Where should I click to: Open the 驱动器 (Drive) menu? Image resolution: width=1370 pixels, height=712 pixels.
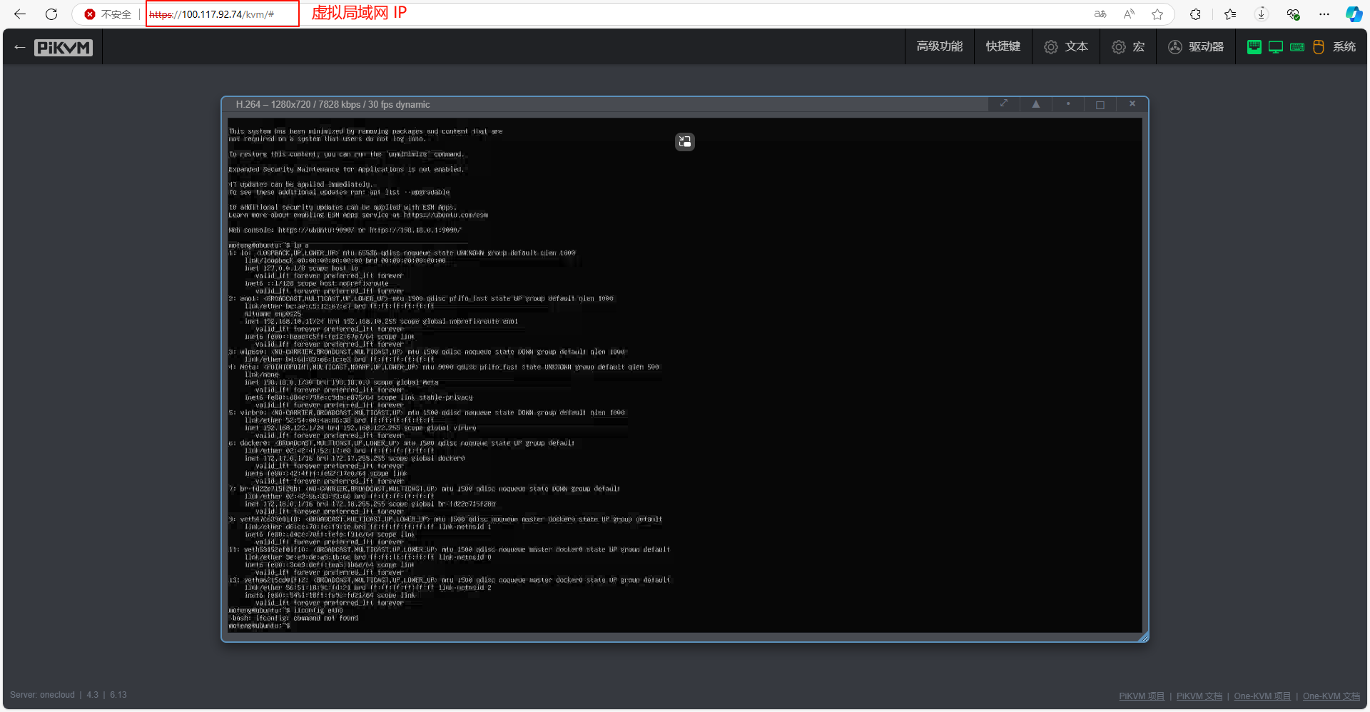[1196, 47]
